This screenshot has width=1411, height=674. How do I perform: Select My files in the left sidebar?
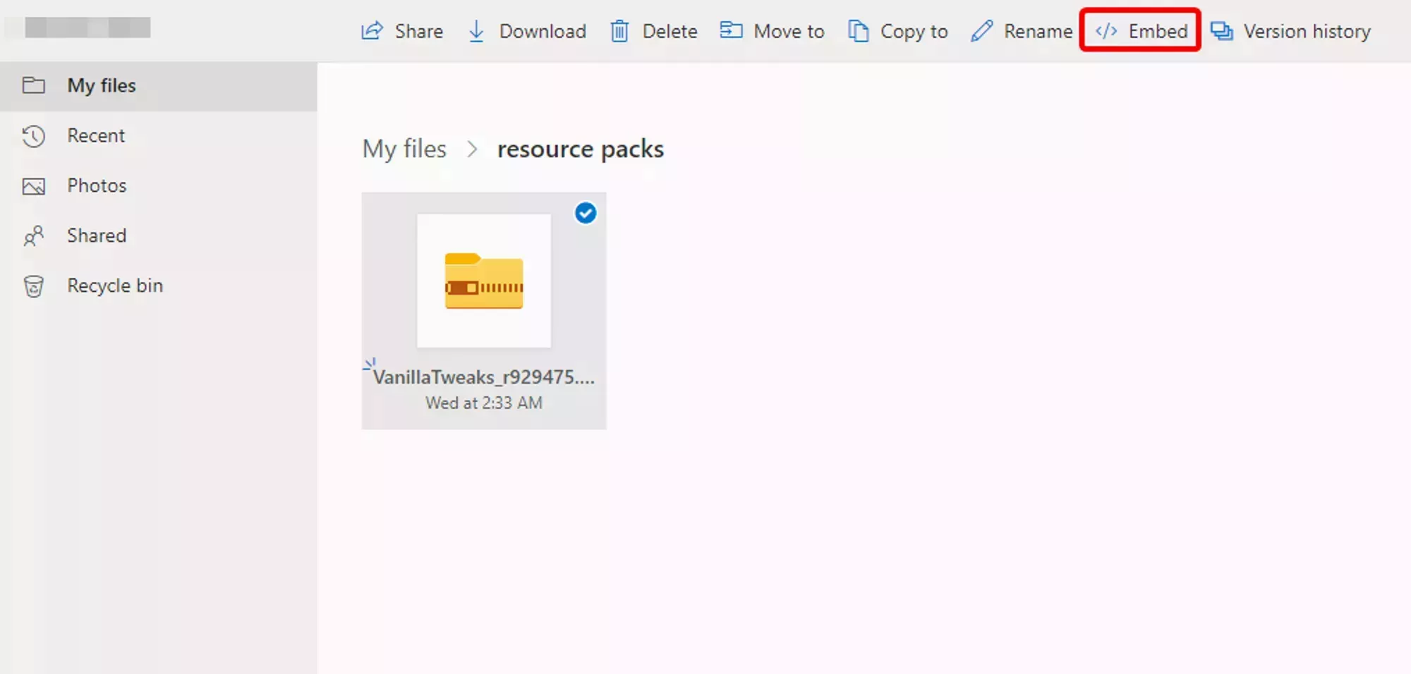click(x=101, y=85)
